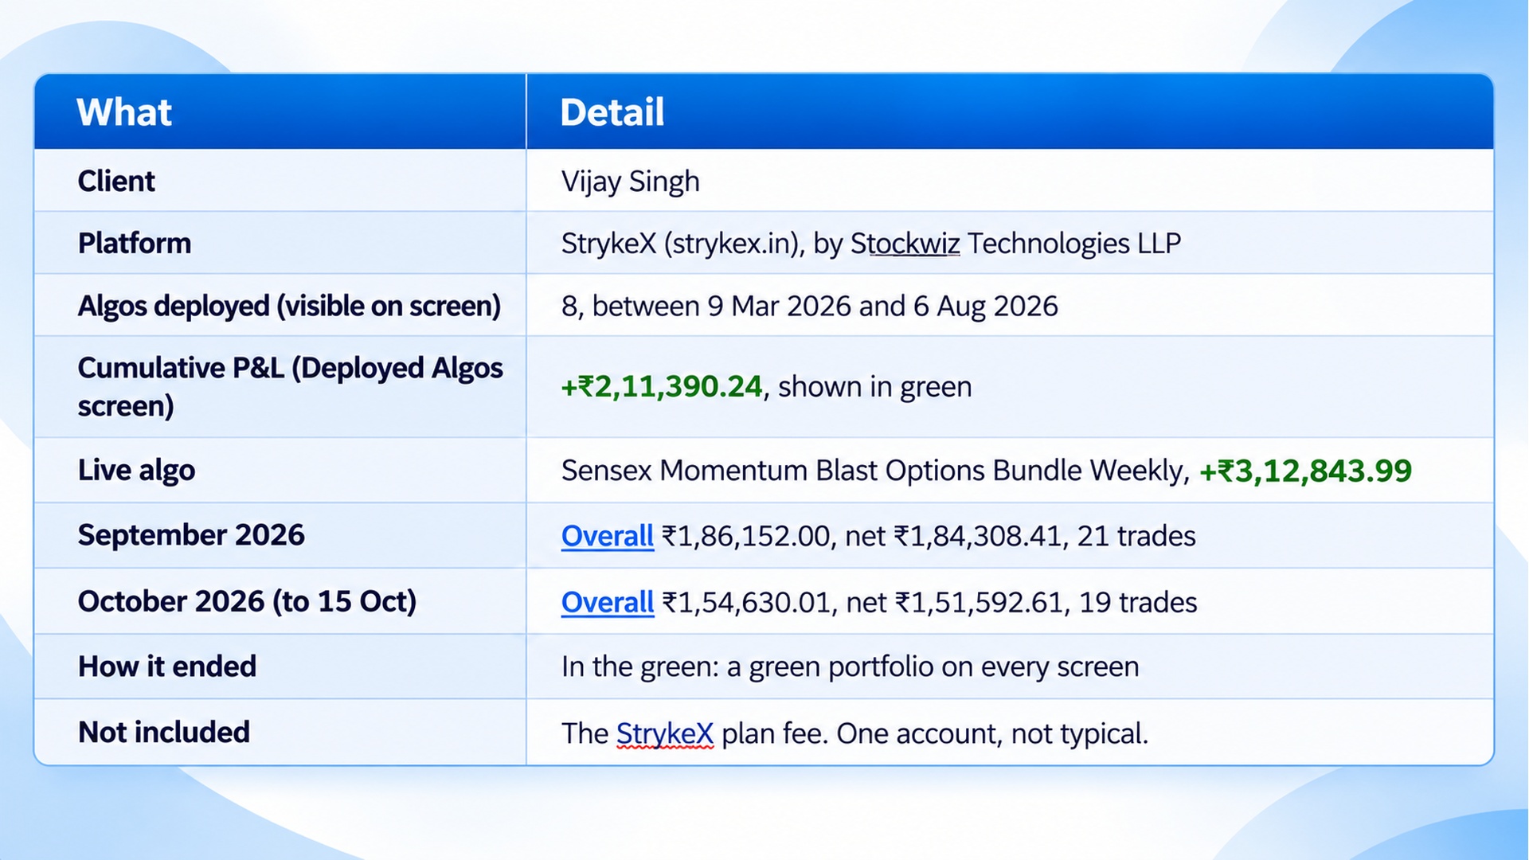Click the 'Client' row label
The image size is (1529, 860).
point(116,181)
